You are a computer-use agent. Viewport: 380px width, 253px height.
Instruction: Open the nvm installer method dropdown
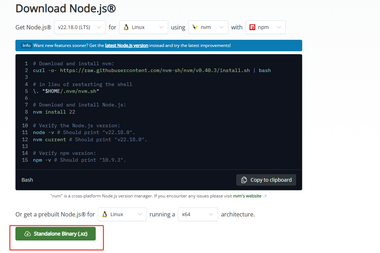pyautogui.click(x=208, y=27)
